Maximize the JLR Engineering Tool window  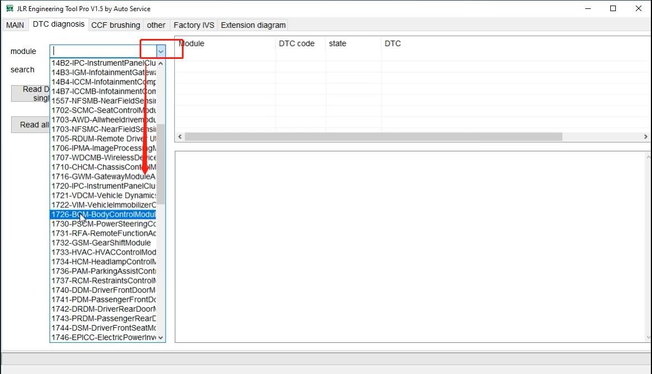[613, 8]
